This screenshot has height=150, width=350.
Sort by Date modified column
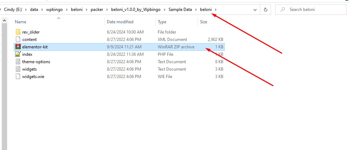(x=120, y=22)
